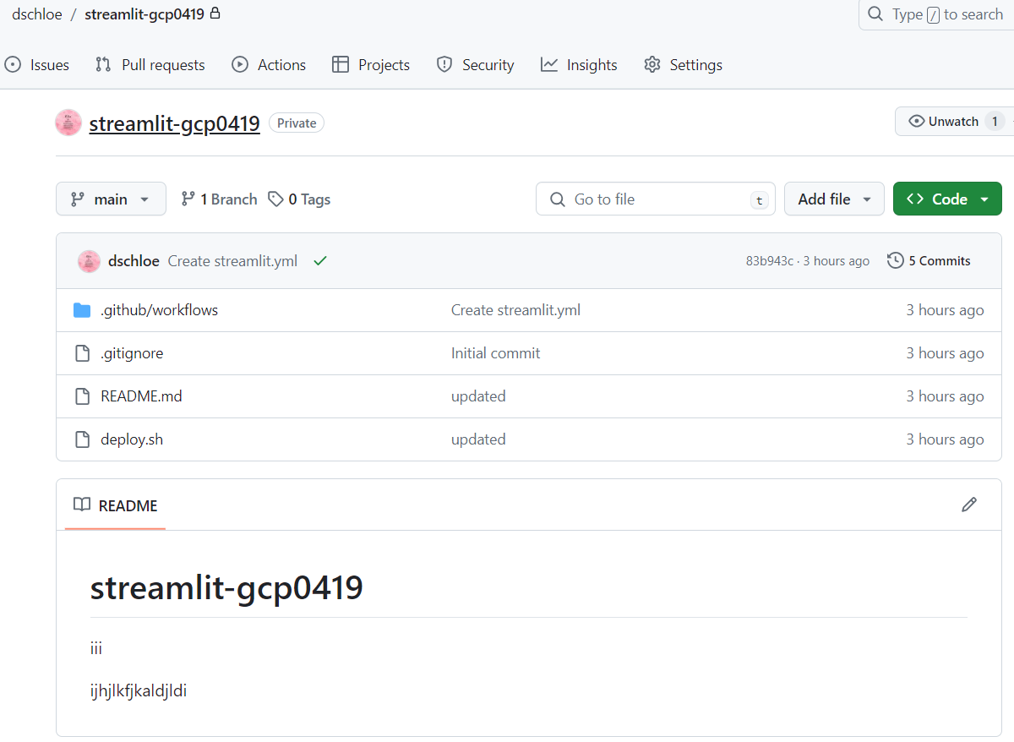Click the search box at top right
Viewport: 1014px width, 742px height.
pos(936,14)
